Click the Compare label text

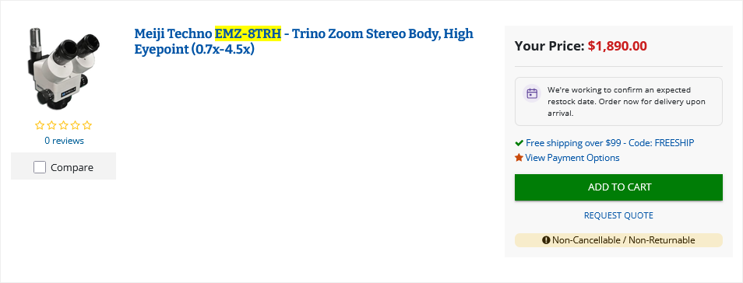pyautogui.click(x=72, y=167)
